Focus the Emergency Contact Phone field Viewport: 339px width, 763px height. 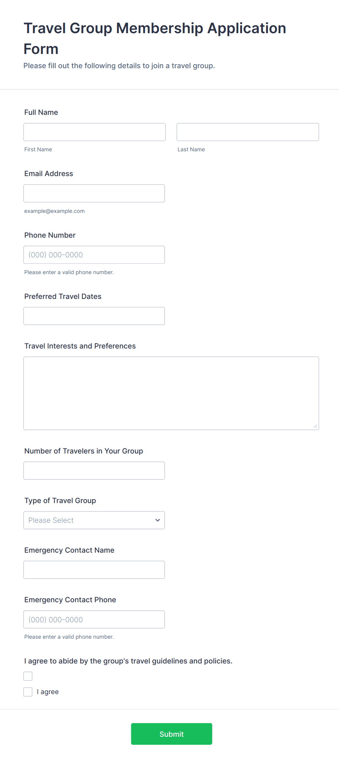coord(94,619)
